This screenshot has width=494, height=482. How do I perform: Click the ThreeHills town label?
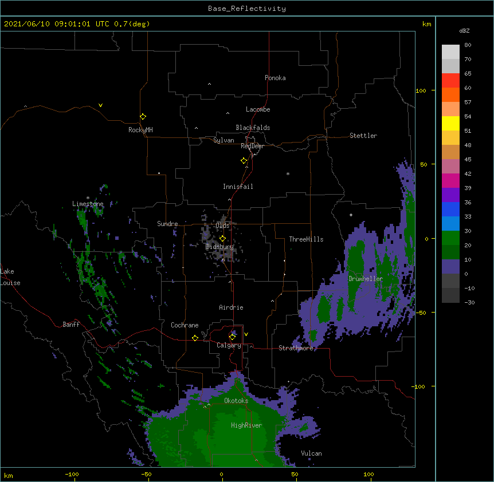pos(306,239)
